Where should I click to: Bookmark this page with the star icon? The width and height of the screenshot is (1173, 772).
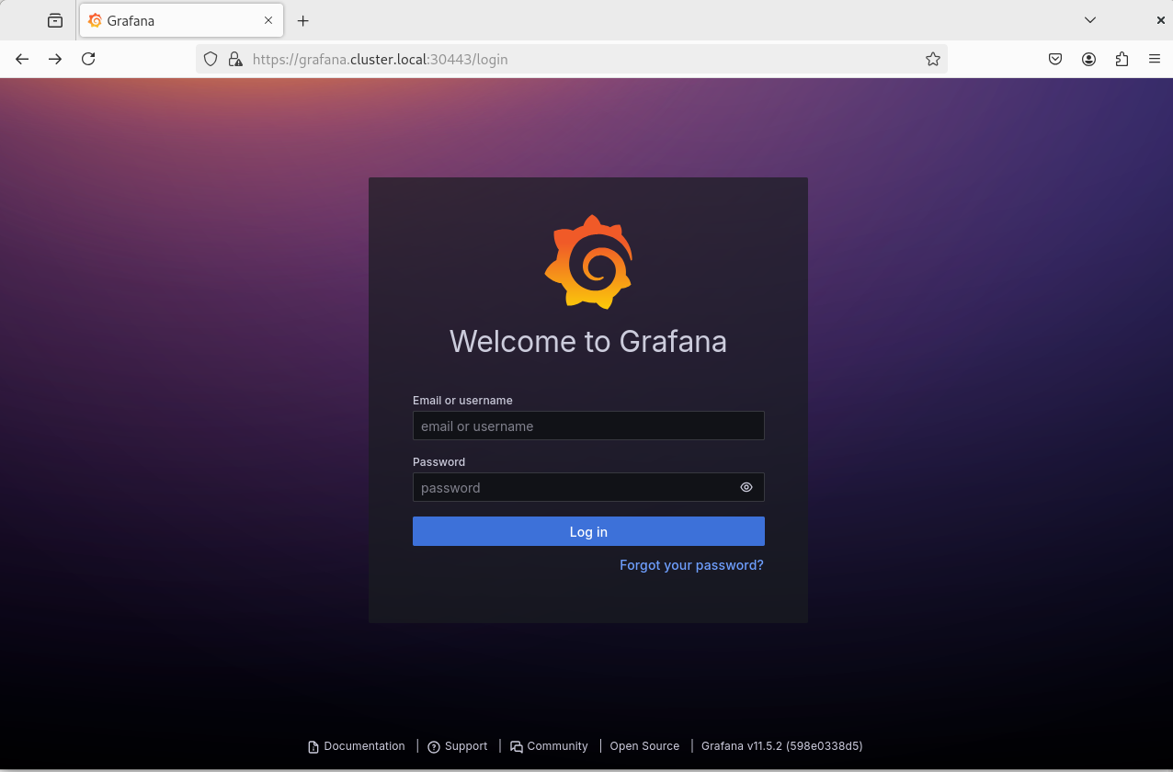tap(932, 59)
